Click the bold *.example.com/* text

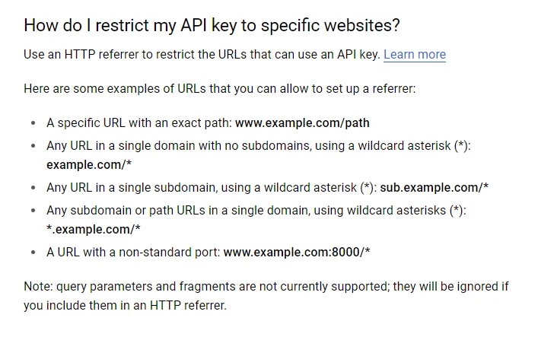pyautogui.click(x=94, y=229)
